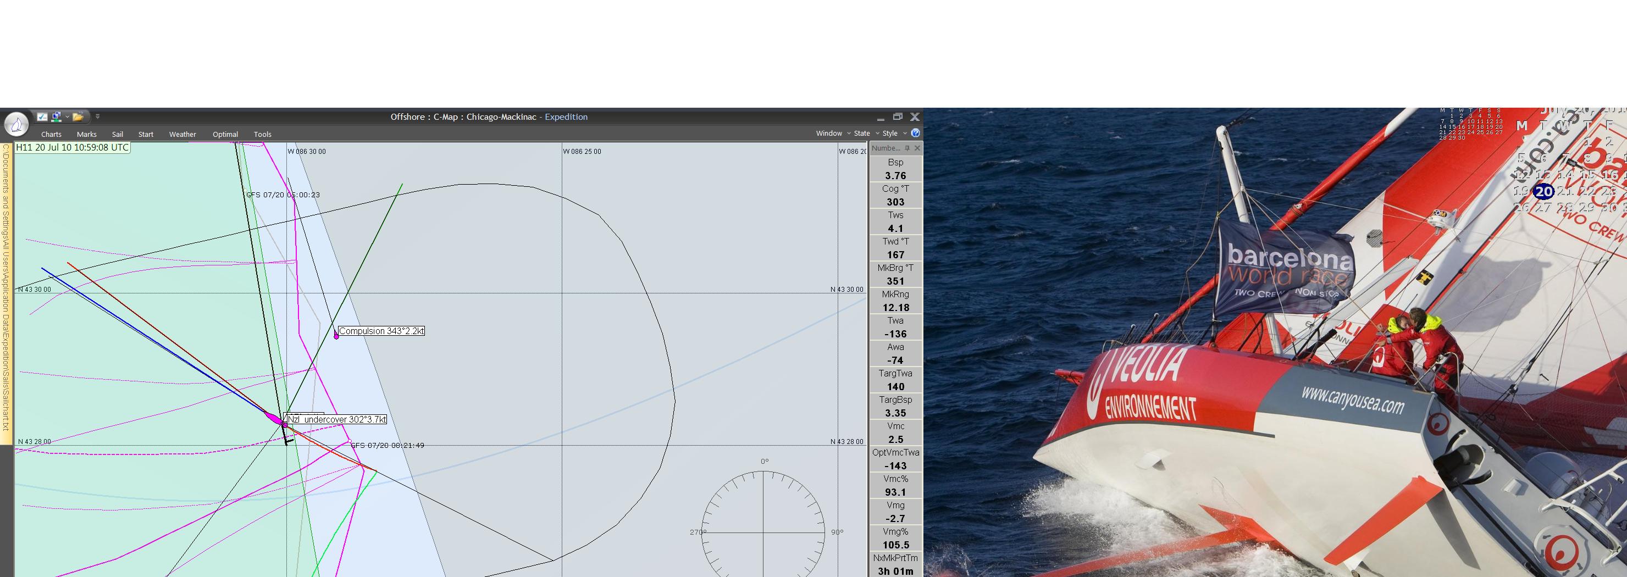Click the TargBsp label

(x=895, y=400)
